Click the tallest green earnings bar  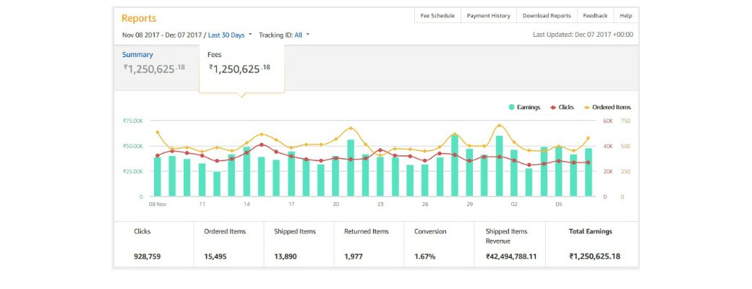tap(455, 166)
